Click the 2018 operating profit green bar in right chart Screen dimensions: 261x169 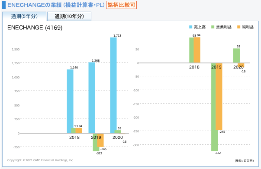click(191, 50)
